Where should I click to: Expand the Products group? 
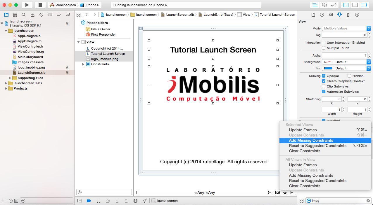coord(6,88)
